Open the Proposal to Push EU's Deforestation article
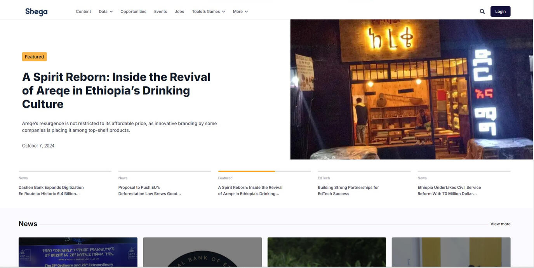Screen dimensions: 534x268 coord(150,188)
